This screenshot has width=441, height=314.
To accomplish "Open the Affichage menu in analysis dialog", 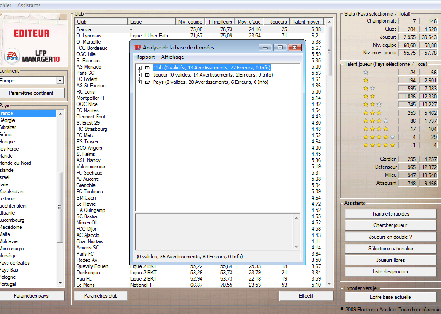I will coord(172,57).
